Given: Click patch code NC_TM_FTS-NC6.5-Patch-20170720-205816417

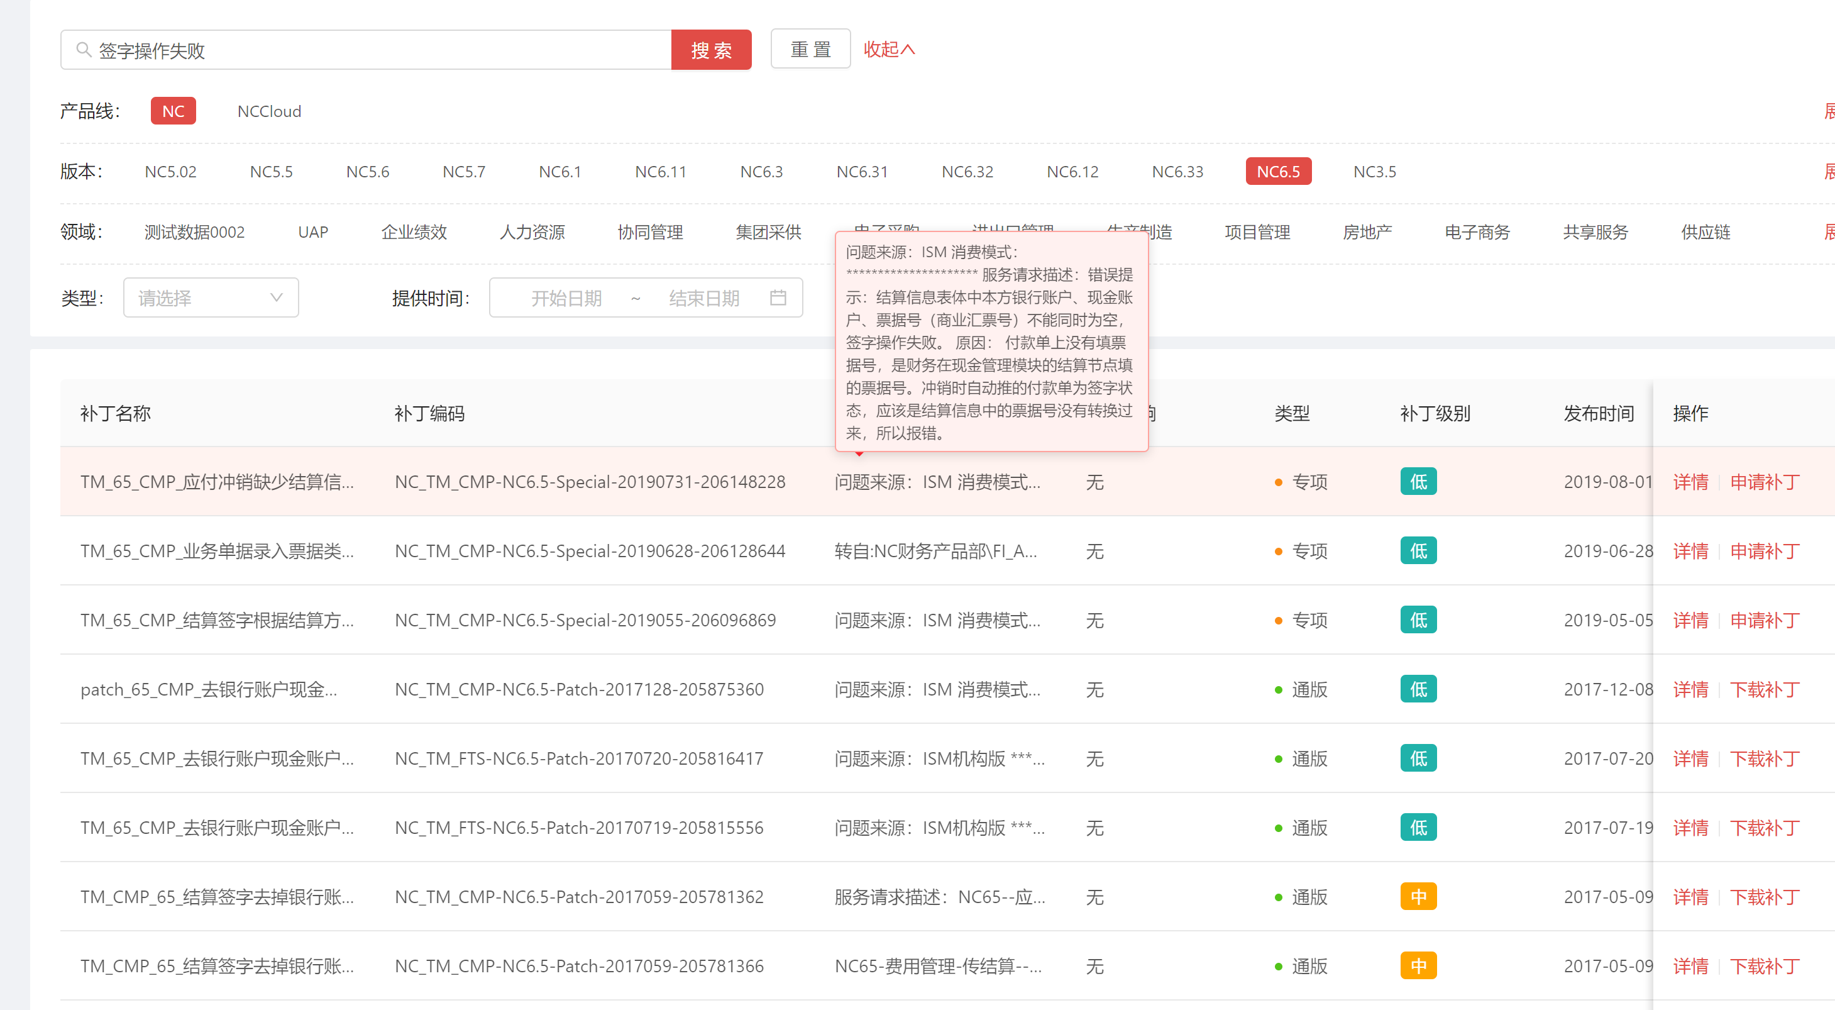Looking at the screenshot, I should pos(579,758).
